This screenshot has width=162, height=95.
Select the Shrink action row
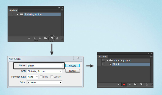(131, 64)
